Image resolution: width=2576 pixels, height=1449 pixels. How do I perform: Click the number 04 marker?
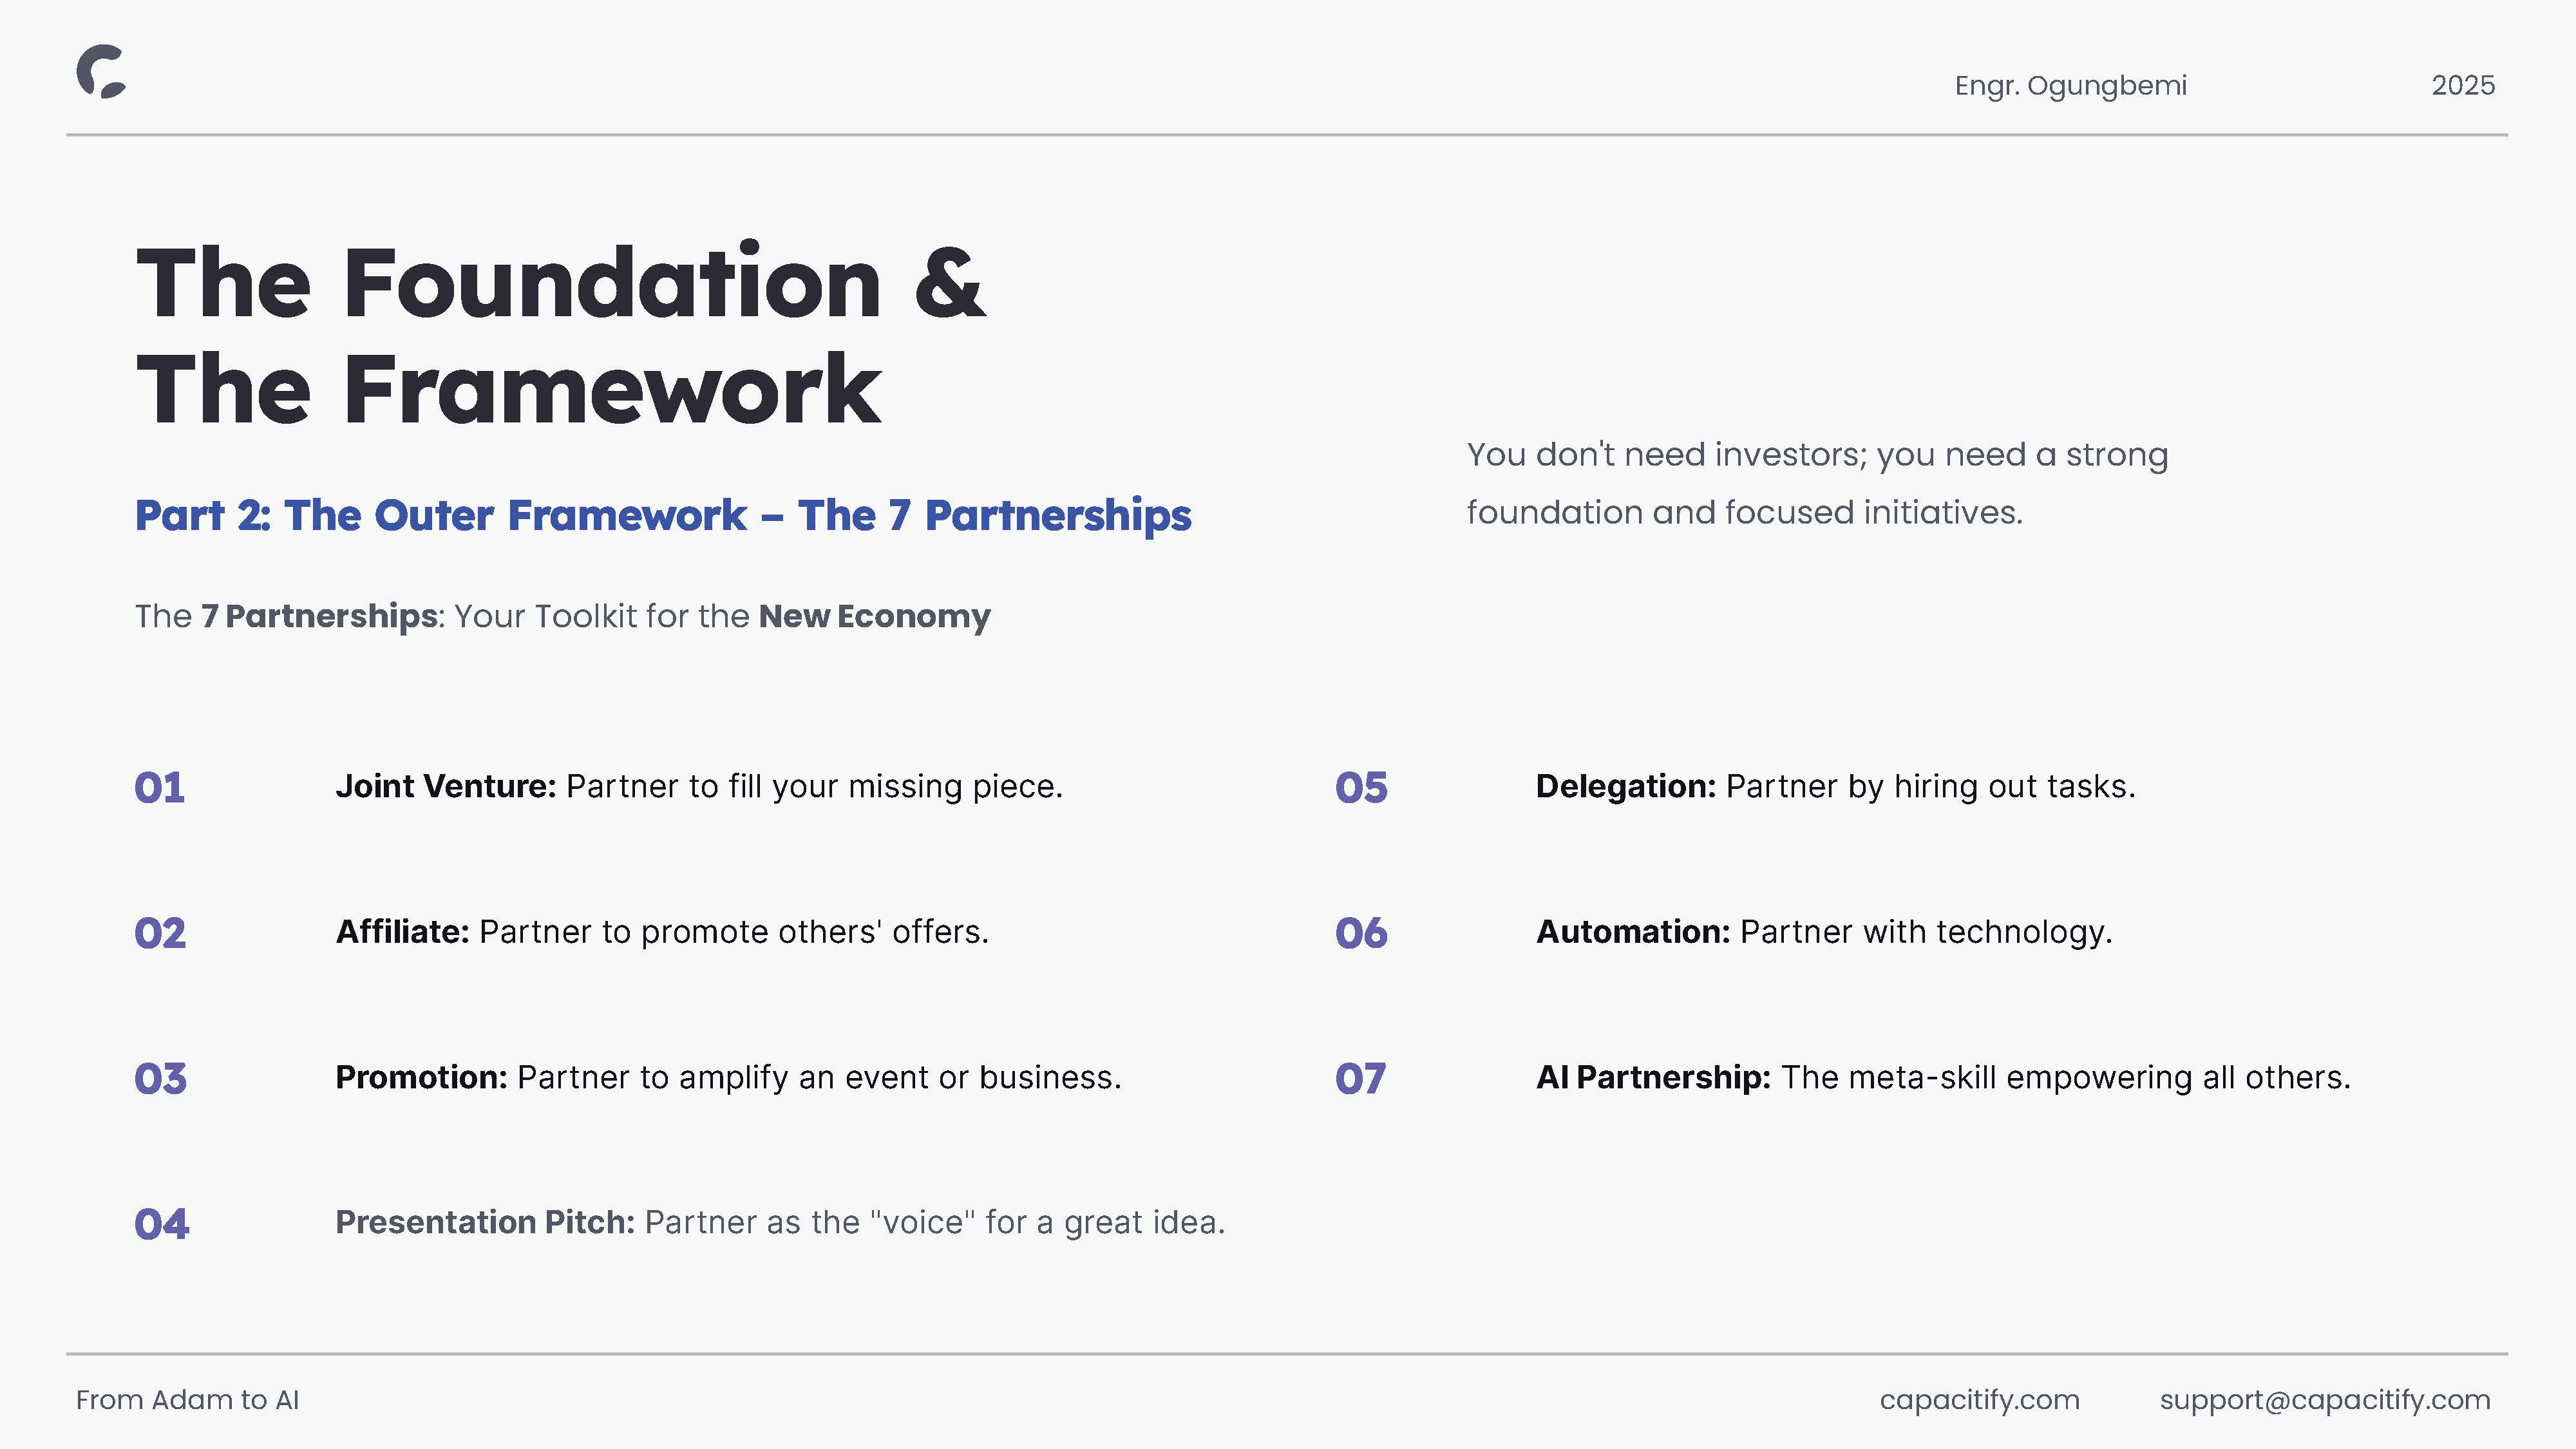point(161,1224)
